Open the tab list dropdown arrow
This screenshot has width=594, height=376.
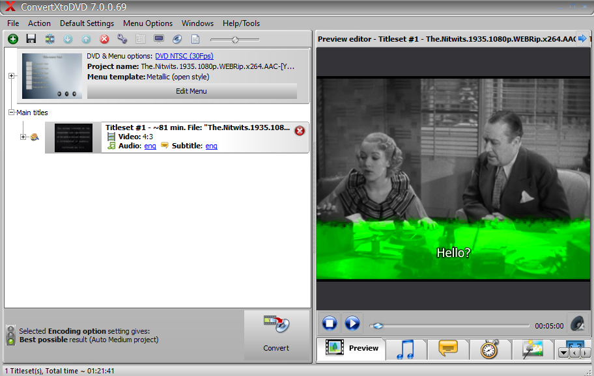pos(563,353)
